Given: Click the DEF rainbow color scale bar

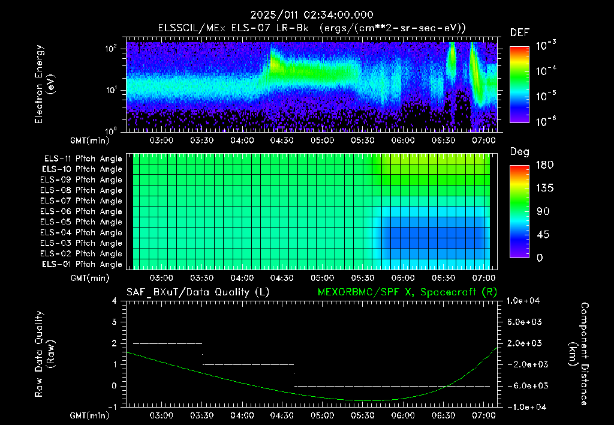Looking at the screenshot, I should click(519, 84).
